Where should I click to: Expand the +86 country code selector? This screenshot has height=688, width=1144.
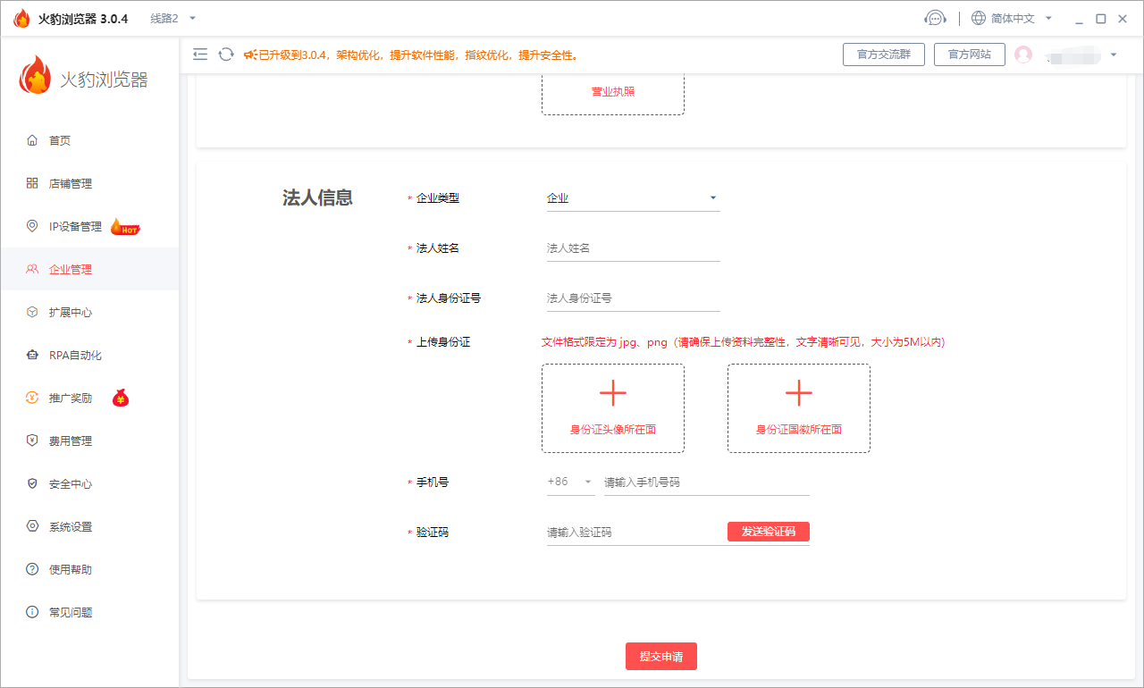tap(571, 482)
